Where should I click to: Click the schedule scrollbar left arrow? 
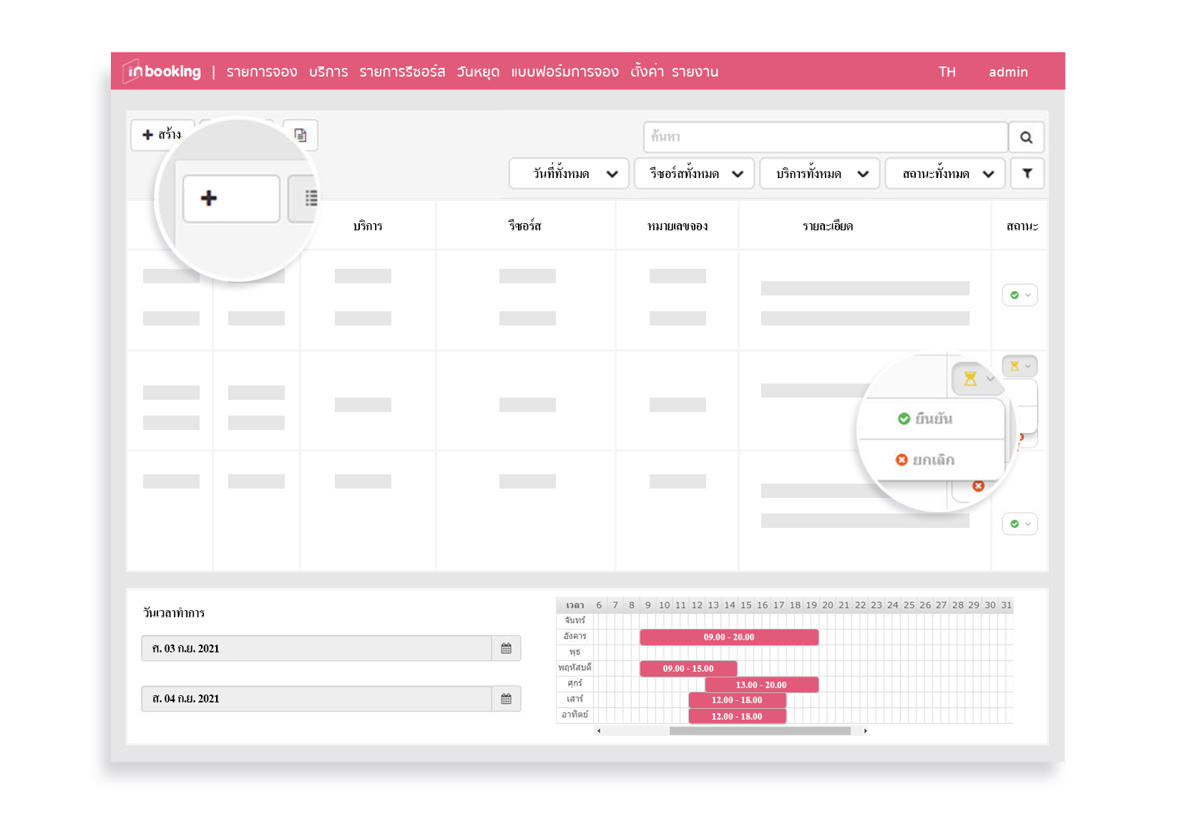point(599,731)
